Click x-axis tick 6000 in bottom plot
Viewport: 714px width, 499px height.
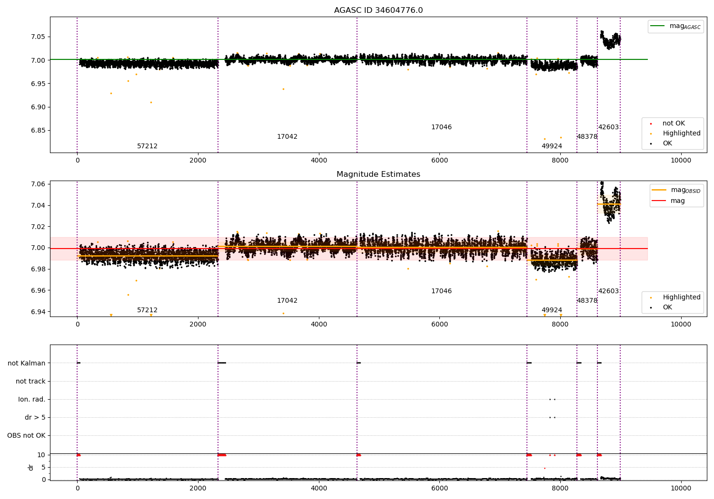click(439, 488)
